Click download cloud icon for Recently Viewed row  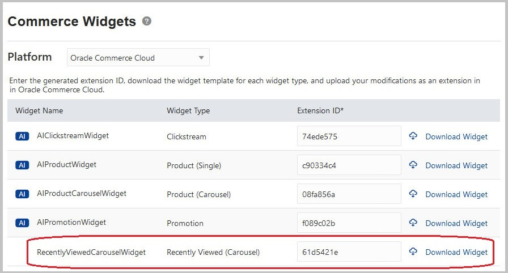click(x=413, y=251)
